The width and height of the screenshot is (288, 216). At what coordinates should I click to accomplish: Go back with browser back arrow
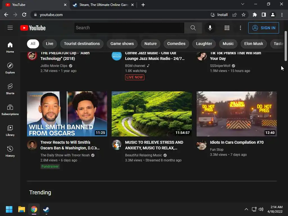coord(6,15)
